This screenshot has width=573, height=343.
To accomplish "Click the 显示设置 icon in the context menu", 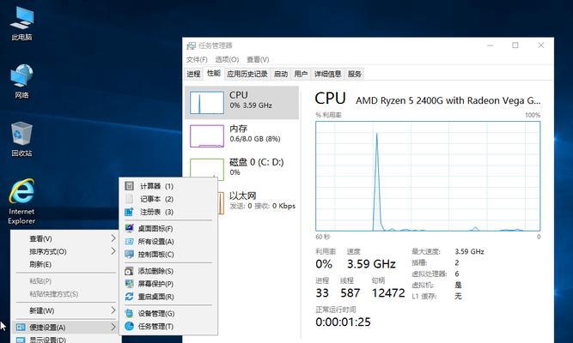I will click(x=21, y=340).
